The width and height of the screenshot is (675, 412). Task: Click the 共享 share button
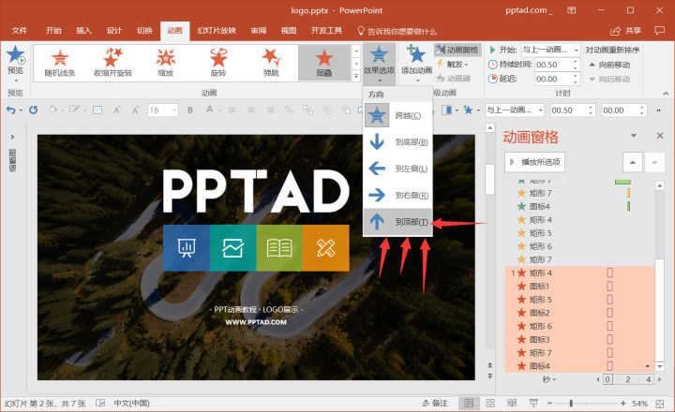[x=625, y=31]
